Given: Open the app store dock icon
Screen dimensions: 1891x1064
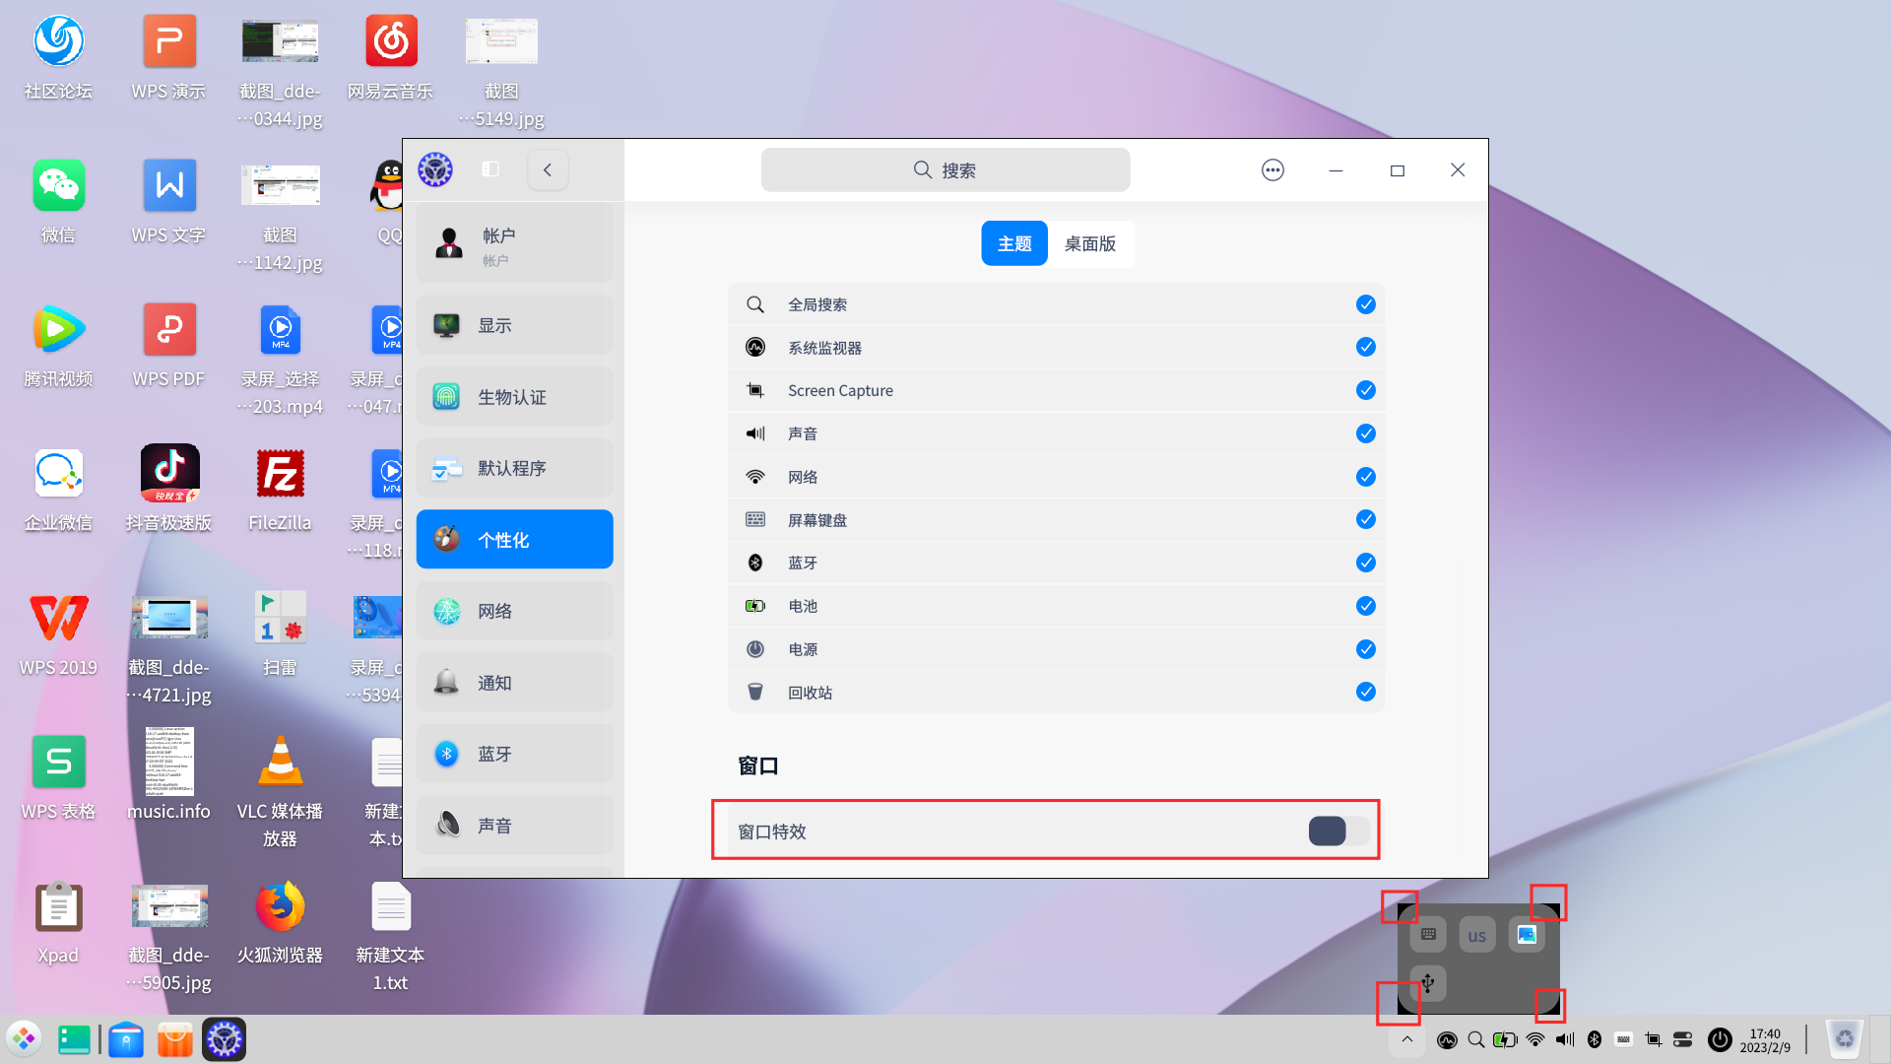Looking at the screenshot, I should (x=175, y=1039).
